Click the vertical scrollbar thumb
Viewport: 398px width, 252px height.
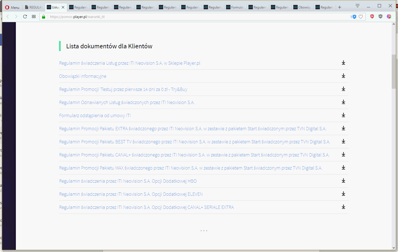[394, 72]
